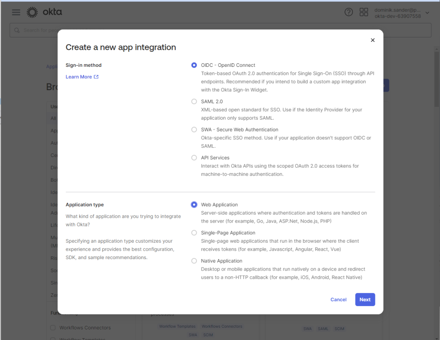Cancel the new app integration
440x340 pixels.
click(x=338, y=300)
